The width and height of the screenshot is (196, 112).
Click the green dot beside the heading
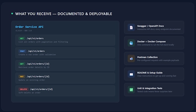12,14
